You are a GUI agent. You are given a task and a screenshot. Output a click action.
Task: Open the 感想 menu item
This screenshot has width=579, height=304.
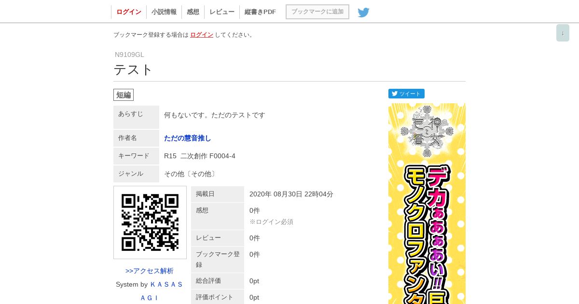click(193, 12)
